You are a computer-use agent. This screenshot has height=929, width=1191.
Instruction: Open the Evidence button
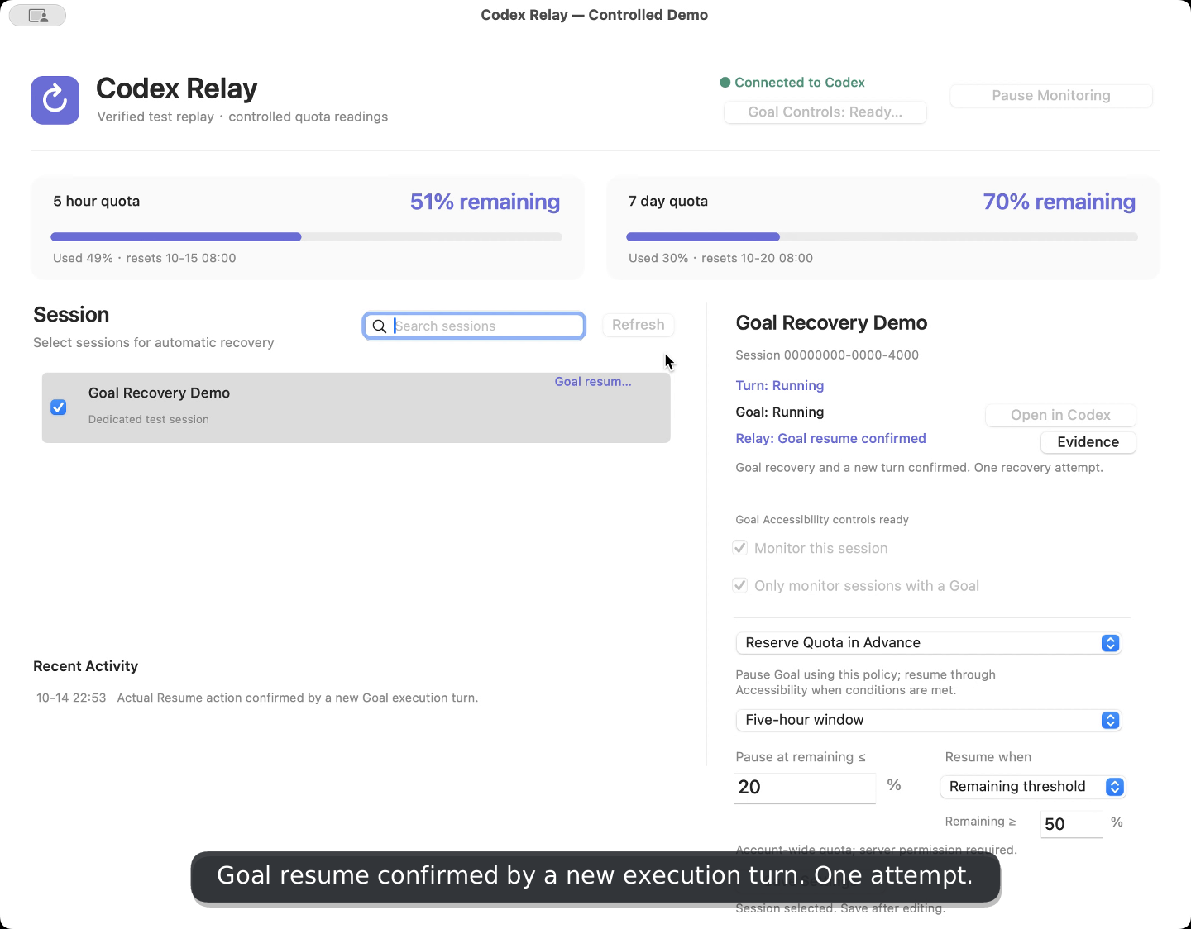coord(1088,442)
